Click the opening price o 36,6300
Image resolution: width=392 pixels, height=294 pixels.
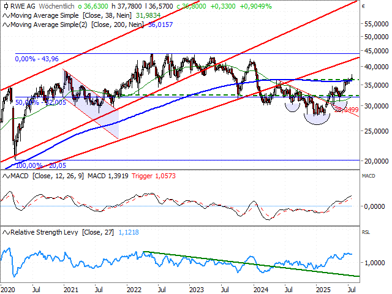click(93, 6)
